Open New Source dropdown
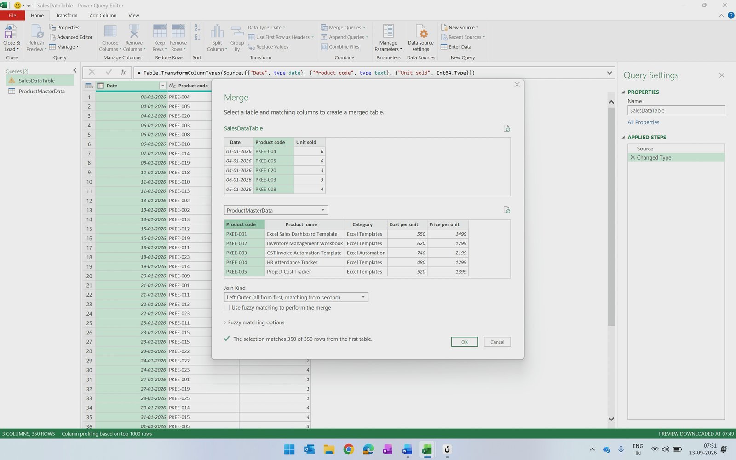Screen dimensions: 736x460 (460, 28)
